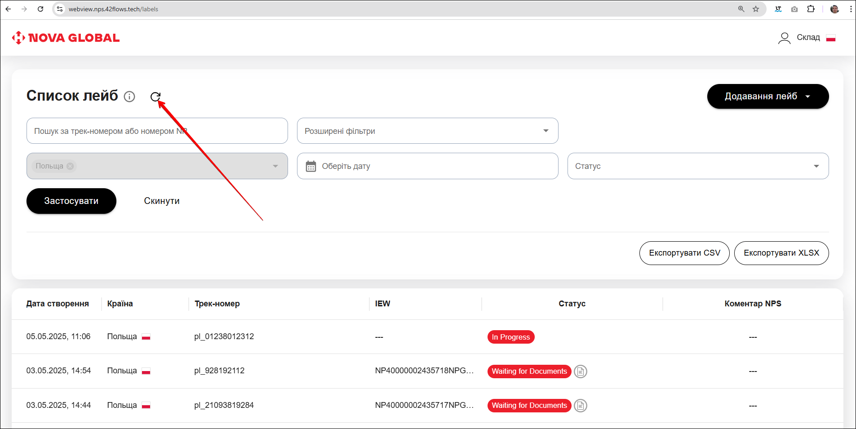Focus the track-number search input field

[x=157, y=131]
